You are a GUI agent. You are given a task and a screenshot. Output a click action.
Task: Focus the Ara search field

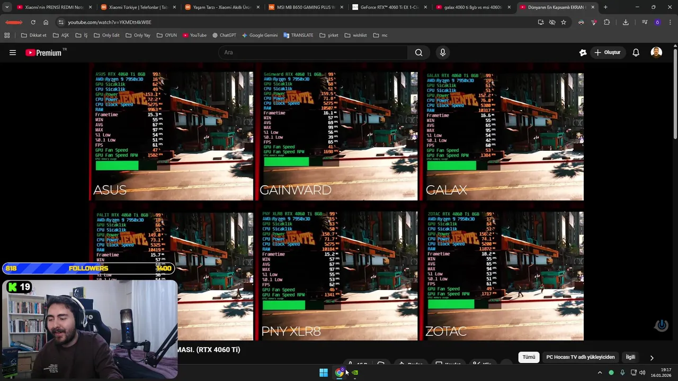pyautogui.click(x=313, y=52)
